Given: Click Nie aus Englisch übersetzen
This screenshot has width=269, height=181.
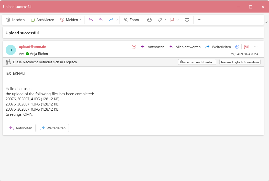Looking at the screenshot, I should tap(240, 62).
